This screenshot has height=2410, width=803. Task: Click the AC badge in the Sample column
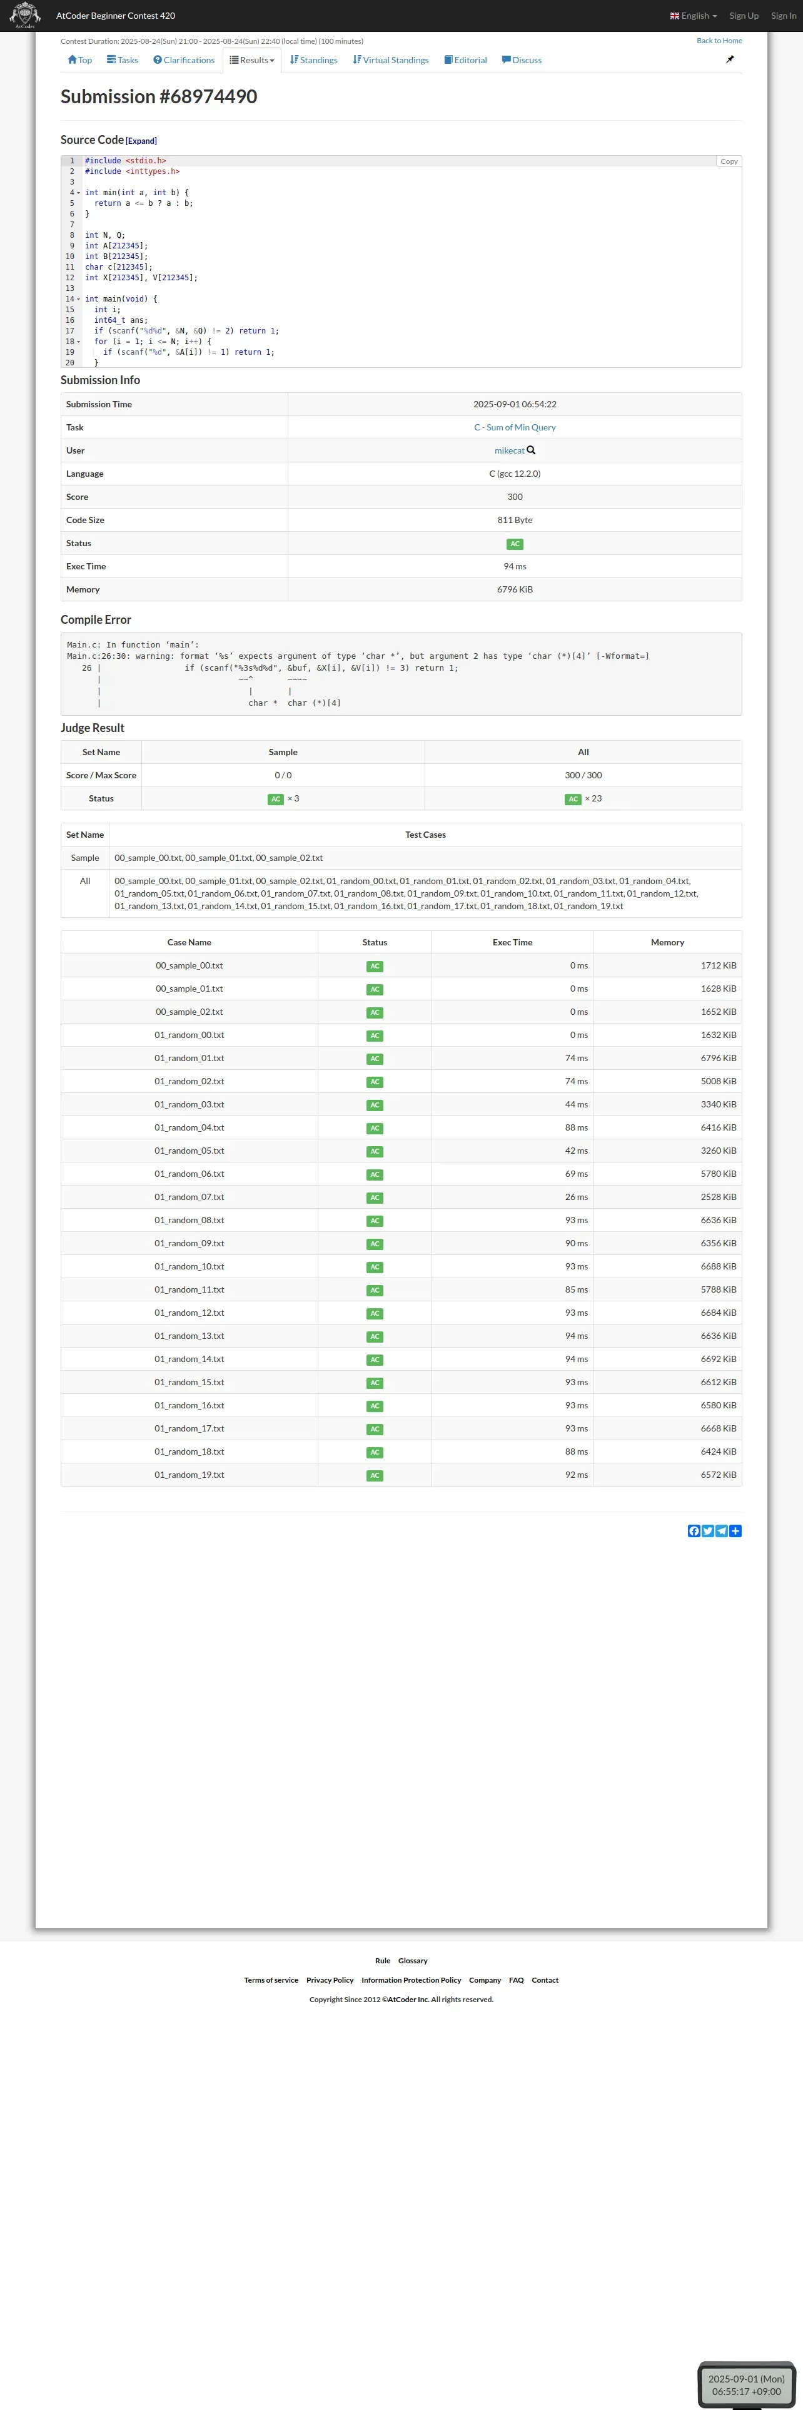click(x=276, y=799)
